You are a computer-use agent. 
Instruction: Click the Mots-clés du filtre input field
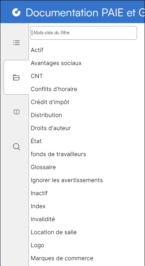click(84, 33)
